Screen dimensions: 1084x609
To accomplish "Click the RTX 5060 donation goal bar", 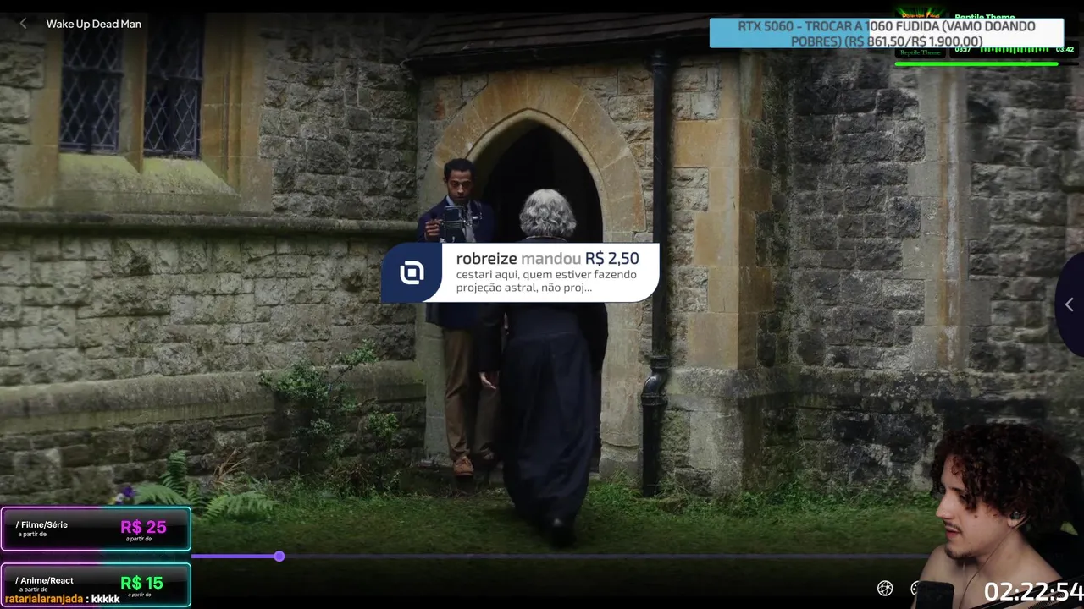I will click(x=887, y=33).
